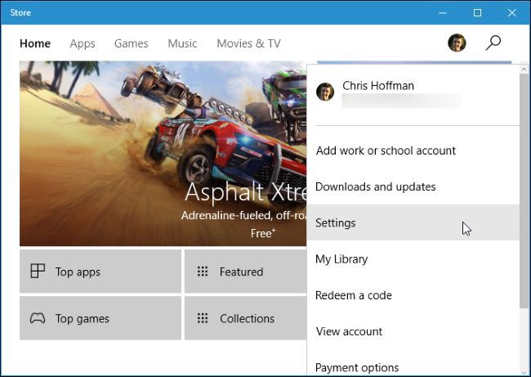Open My Library
531x377 pixels.
tap(413, 258)
